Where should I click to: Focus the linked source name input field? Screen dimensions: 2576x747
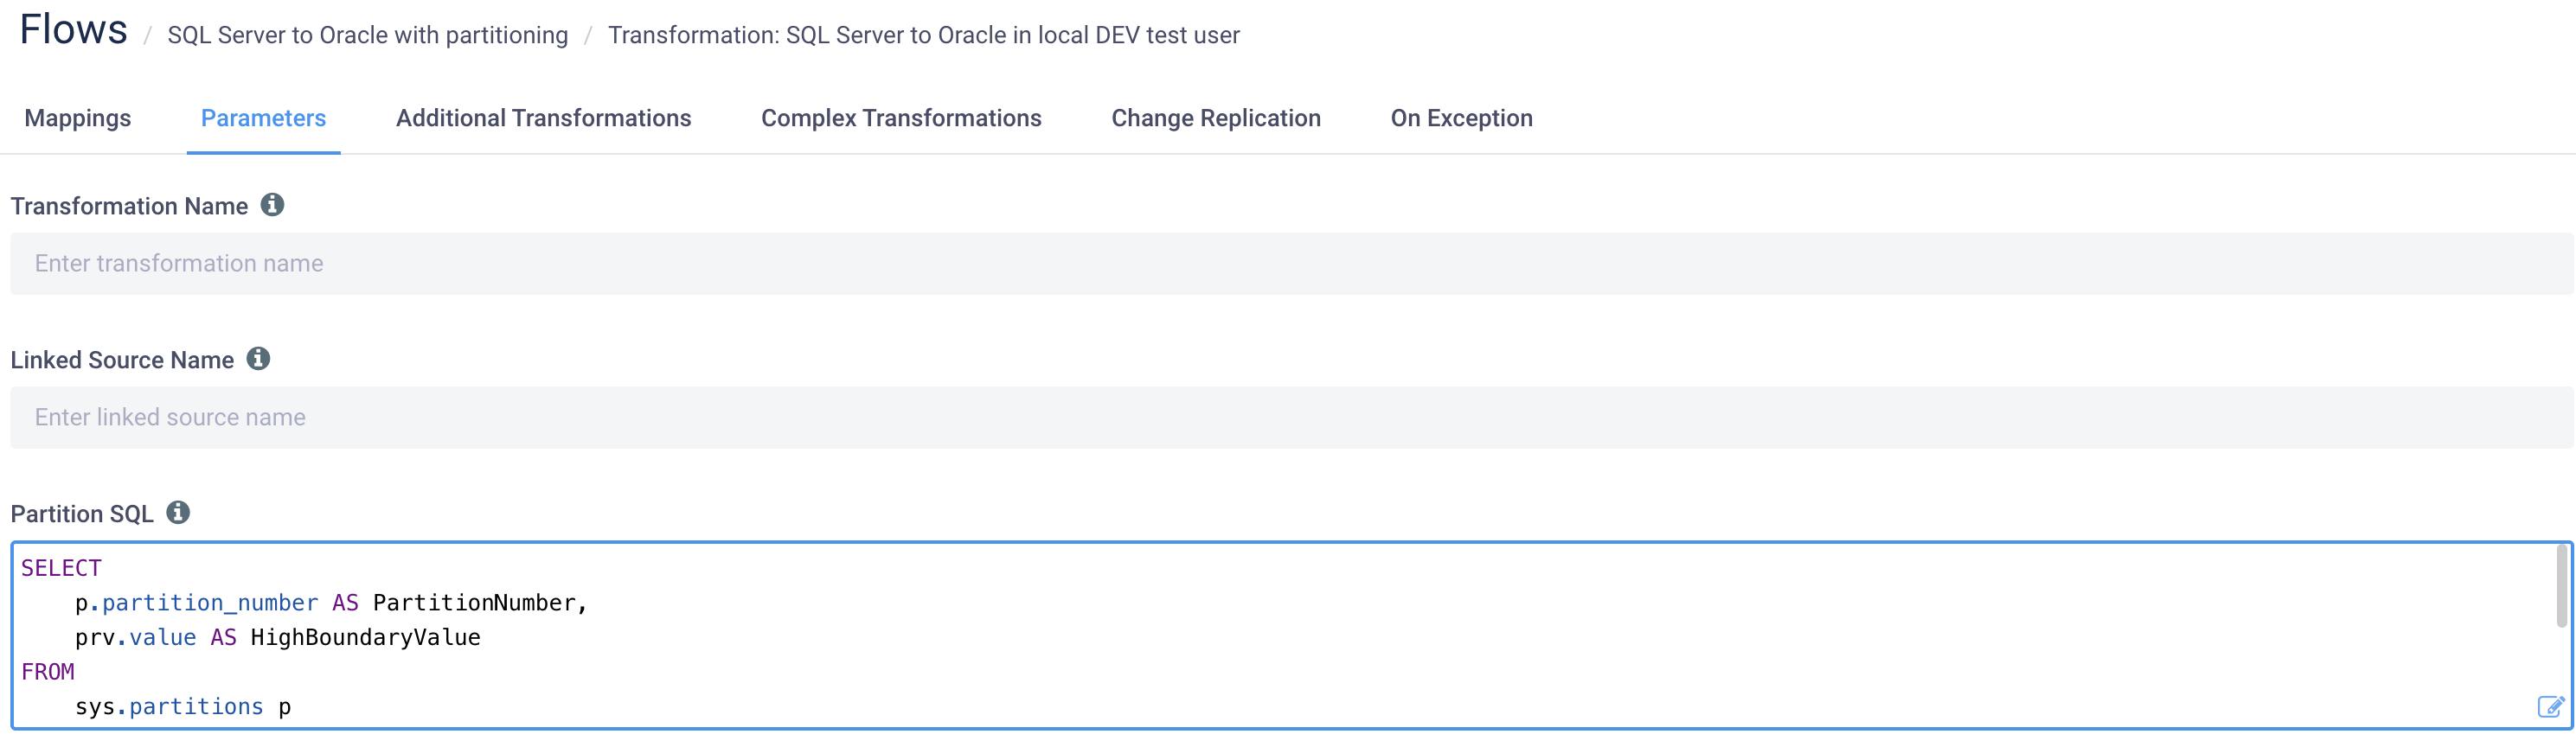coord(1292,418)
